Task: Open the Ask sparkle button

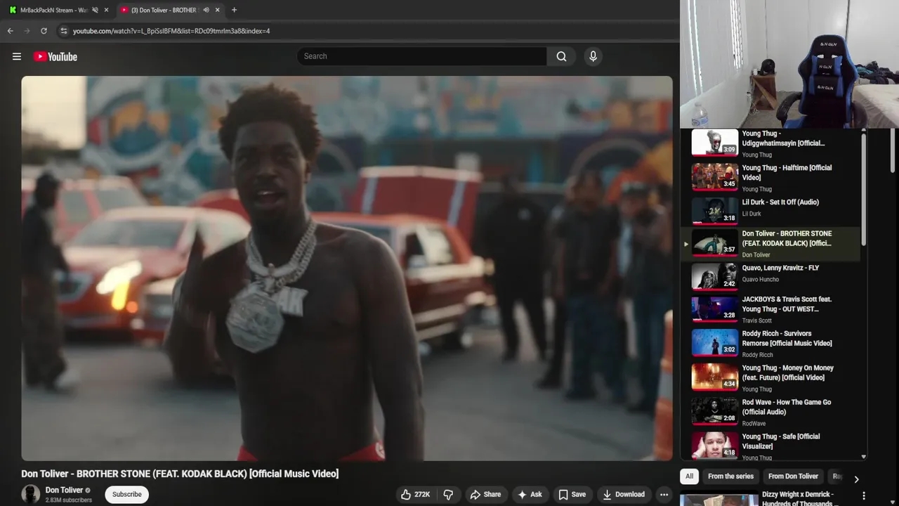Action: coord(530,495)
